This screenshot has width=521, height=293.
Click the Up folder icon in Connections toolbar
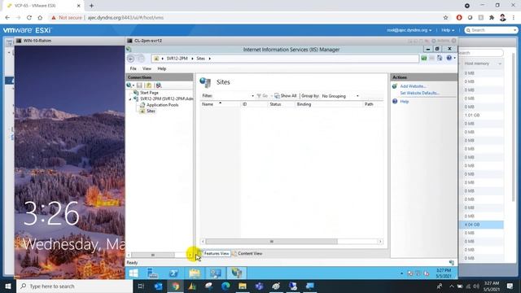[149, 85]
